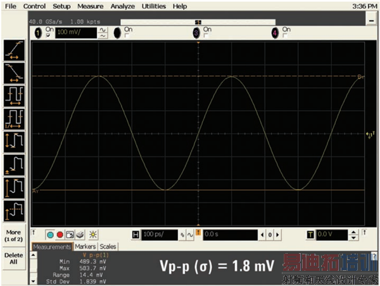Click the measurements panel scroll down arrow
380x286 pixels.
34,281
